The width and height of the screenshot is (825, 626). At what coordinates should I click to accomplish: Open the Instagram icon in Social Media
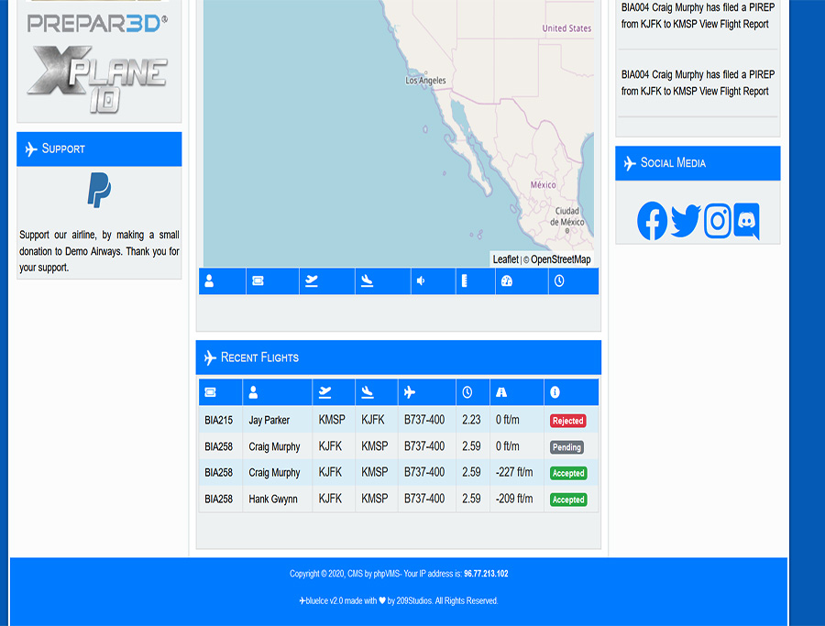tap(717, 221)
